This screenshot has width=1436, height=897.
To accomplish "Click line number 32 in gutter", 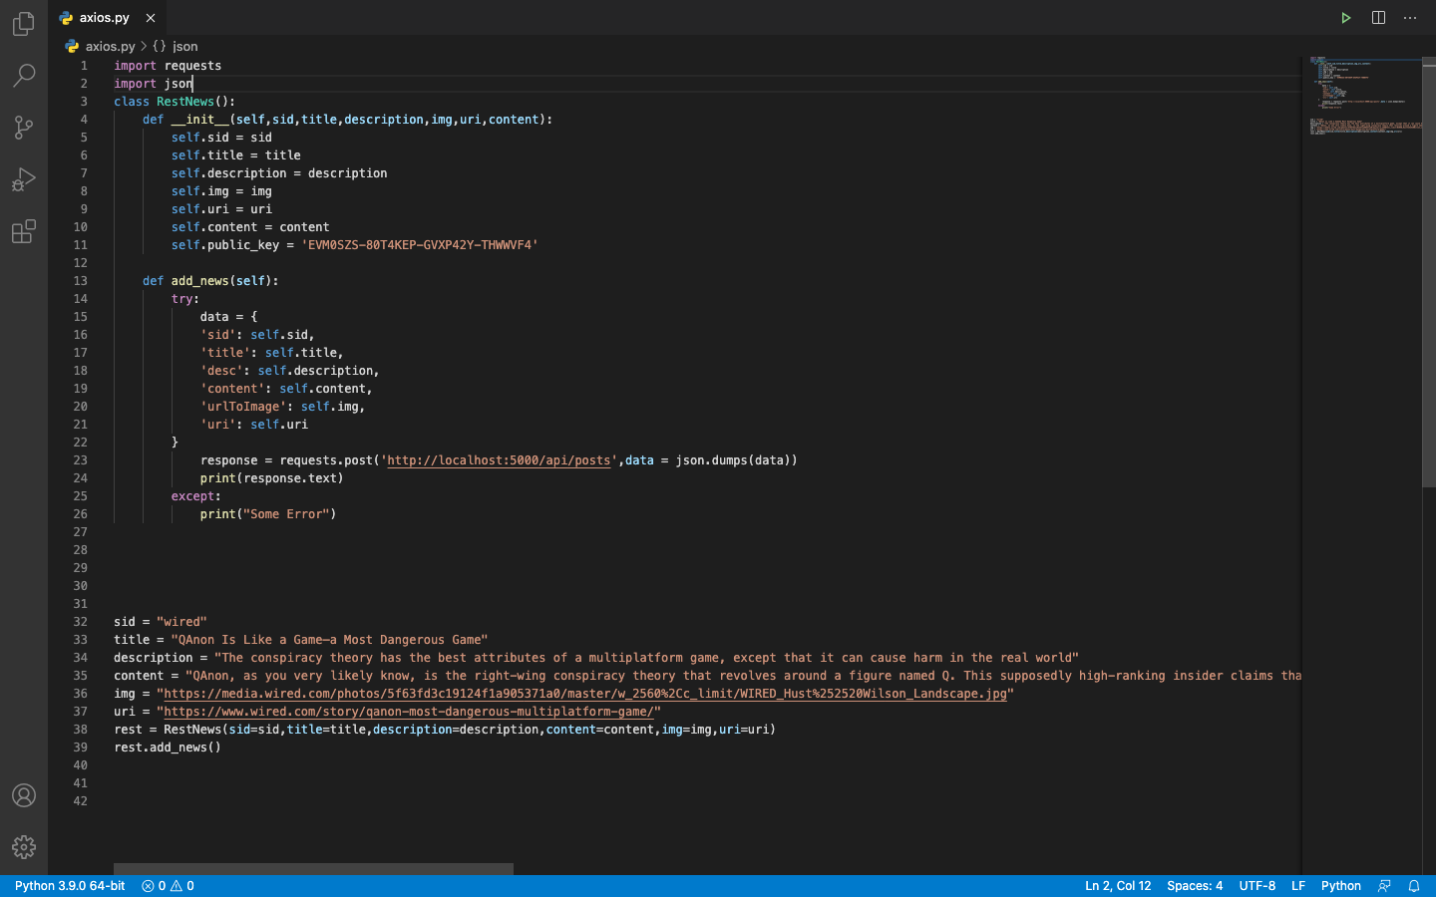I will click(81, 622).
